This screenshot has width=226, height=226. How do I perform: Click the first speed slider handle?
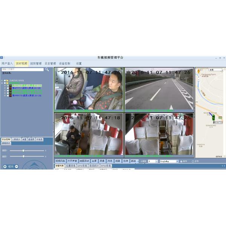coord(23,151)
